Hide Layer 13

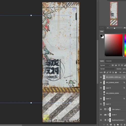tap(101, 99)
